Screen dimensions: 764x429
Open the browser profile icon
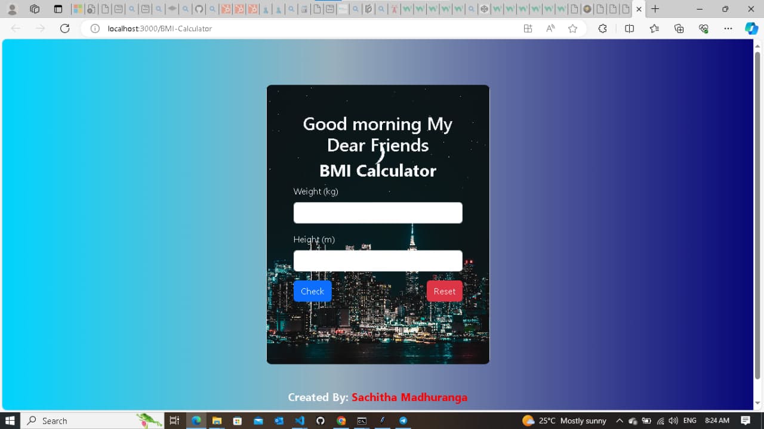tap(12, 9)
